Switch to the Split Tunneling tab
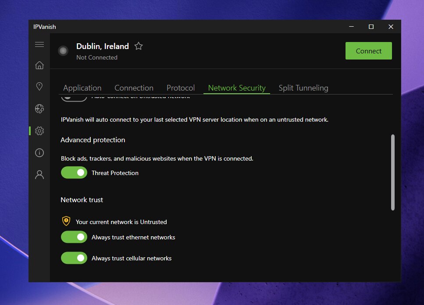 (303, 88)
